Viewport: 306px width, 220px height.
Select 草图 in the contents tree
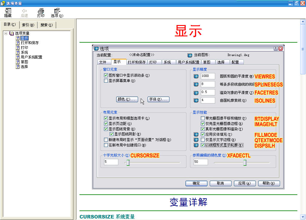coord(25,62)
